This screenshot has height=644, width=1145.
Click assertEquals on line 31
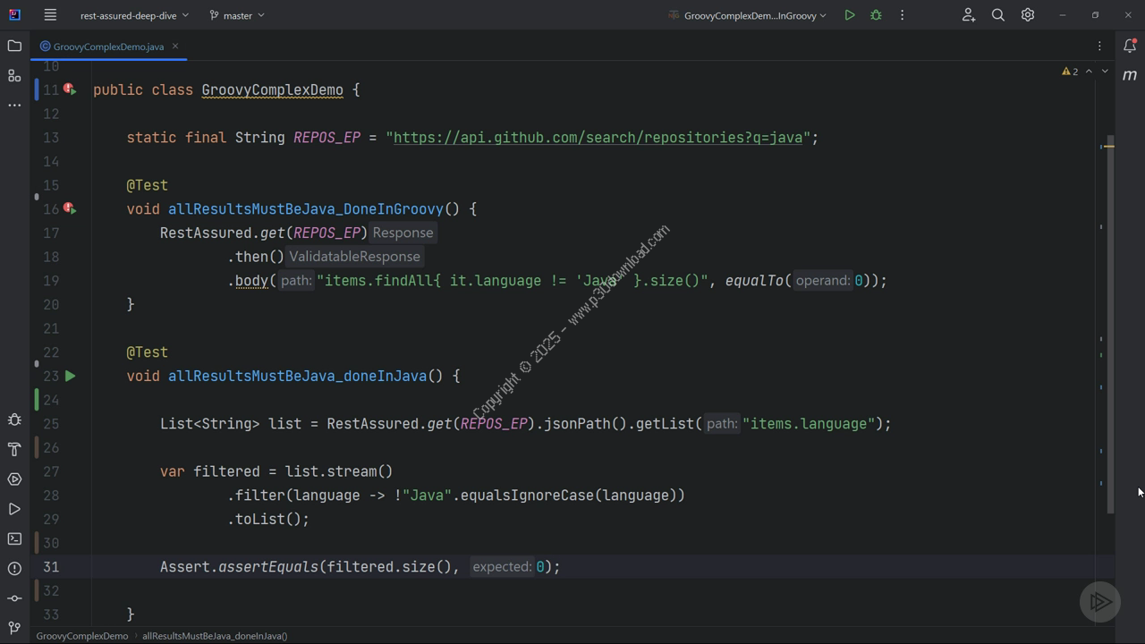[268, 567]
